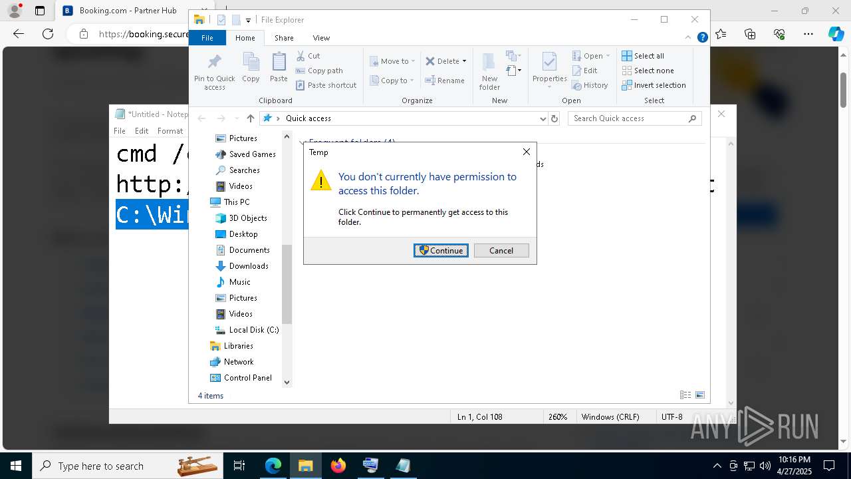Open the Copy to dropdown
Image resolution: width=851 pixels, height=479 pixels.
click(392, 80)
